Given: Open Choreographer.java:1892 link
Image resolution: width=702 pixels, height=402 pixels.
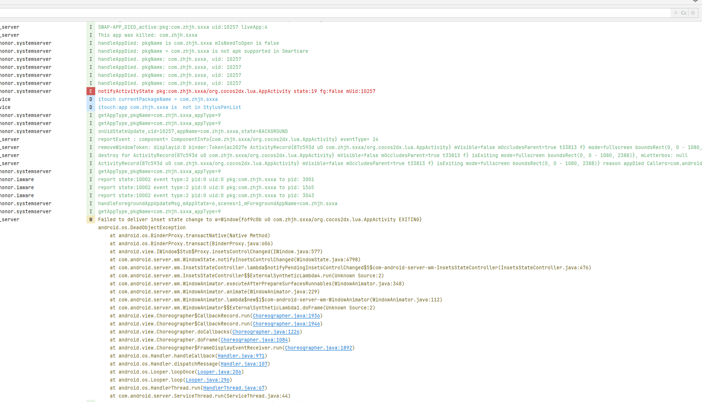Looking at the screenshot, I should click(319, 348).
